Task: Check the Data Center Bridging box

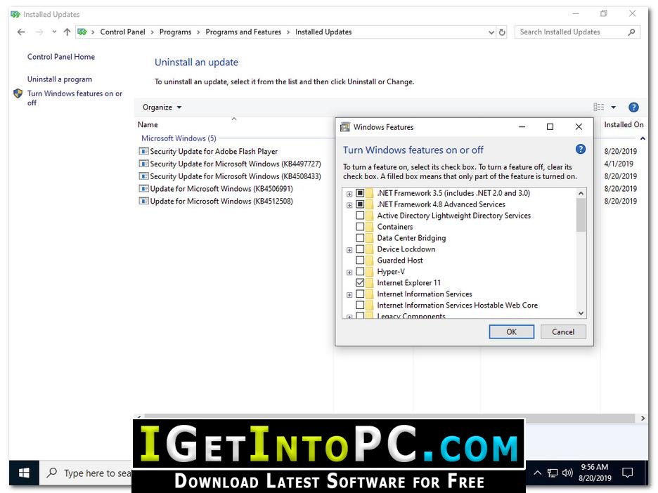Action: coord(360,237)
